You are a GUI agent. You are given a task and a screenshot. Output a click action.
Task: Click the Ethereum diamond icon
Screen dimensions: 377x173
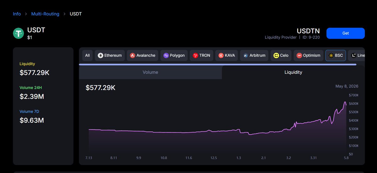click(101, 55)
